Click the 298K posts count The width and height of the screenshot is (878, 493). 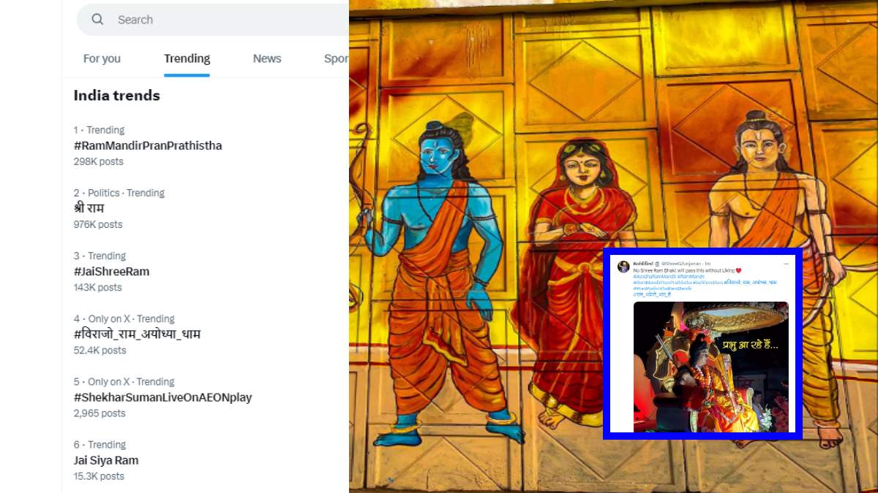(99, 161)
